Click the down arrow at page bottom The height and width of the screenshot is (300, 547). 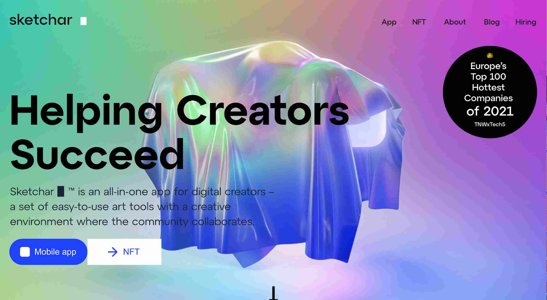pos(273,293)
